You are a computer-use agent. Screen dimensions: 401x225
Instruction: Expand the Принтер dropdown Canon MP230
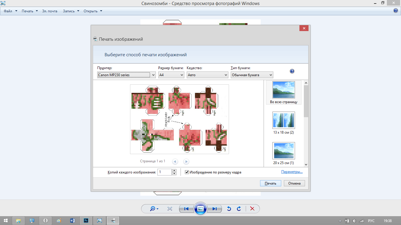pos(126,75)
